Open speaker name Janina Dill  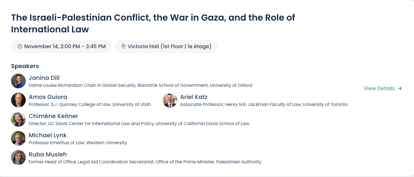(44, 78)
